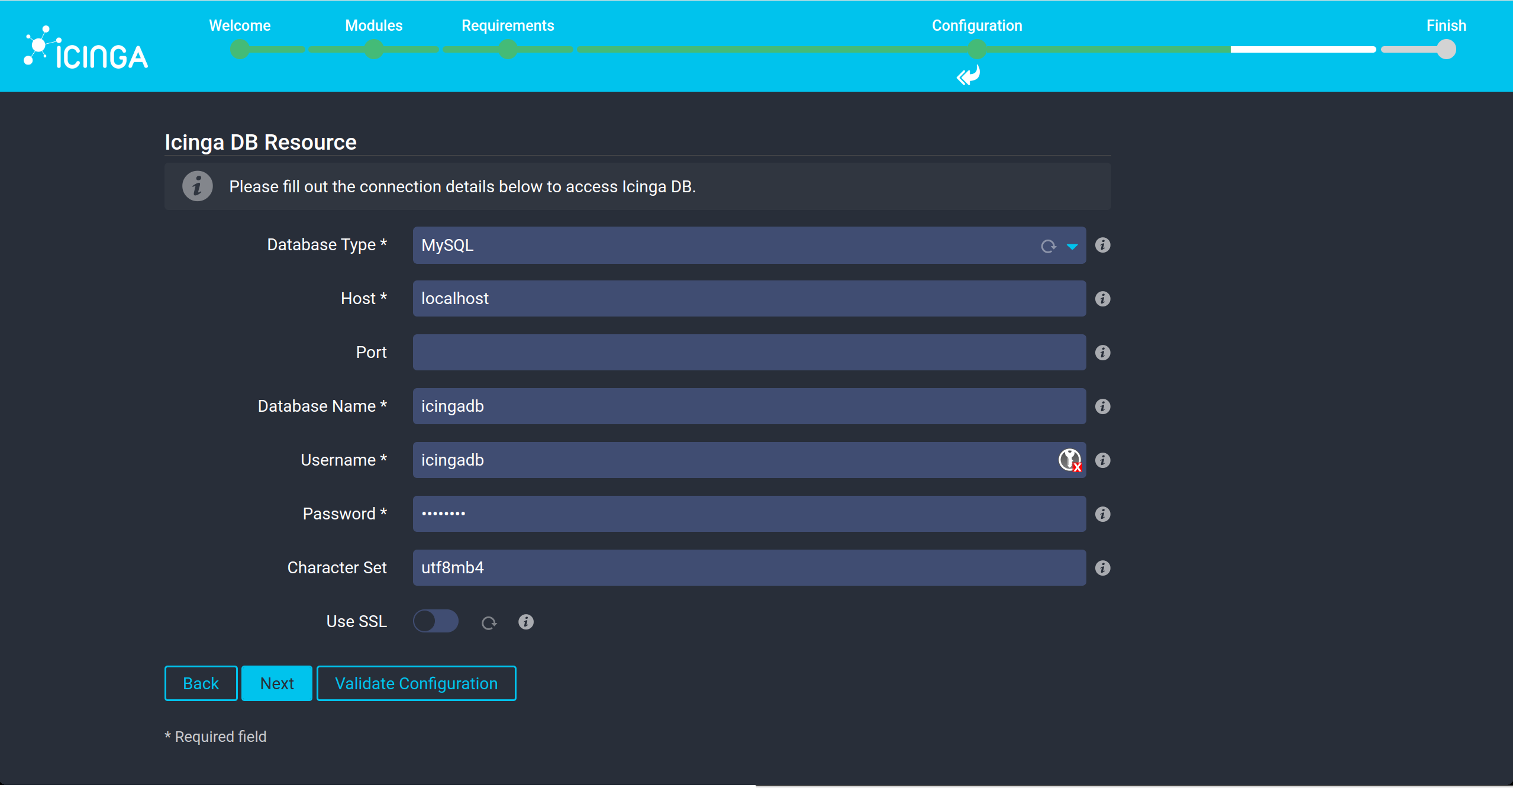This screenshot has height=791, width=1513.
Task: Click the refresh icon next to Database Type
Action: coord(1049,246)
